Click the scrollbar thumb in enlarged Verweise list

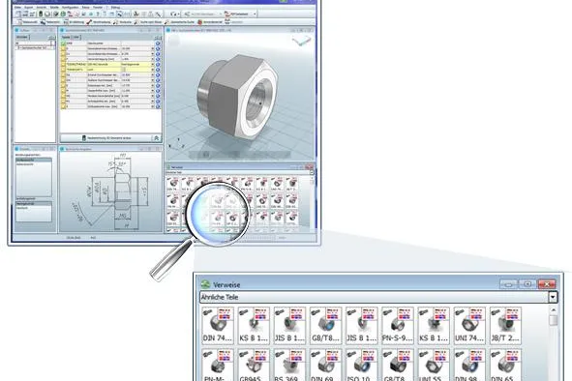[554, 320]
